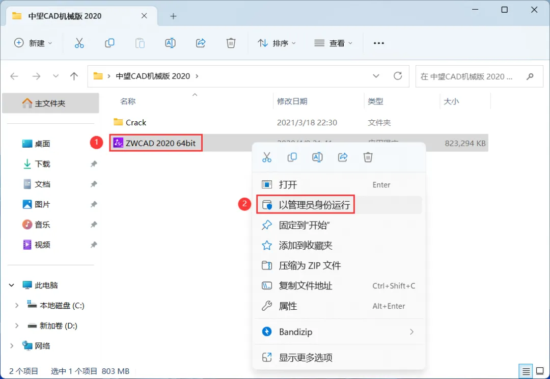Select 主文件夹 in sidebar

[x=50, y=103]
